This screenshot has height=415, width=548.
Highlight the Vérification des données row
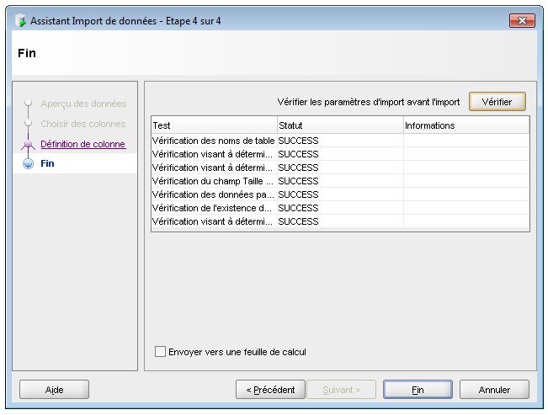tap(213, 194)
